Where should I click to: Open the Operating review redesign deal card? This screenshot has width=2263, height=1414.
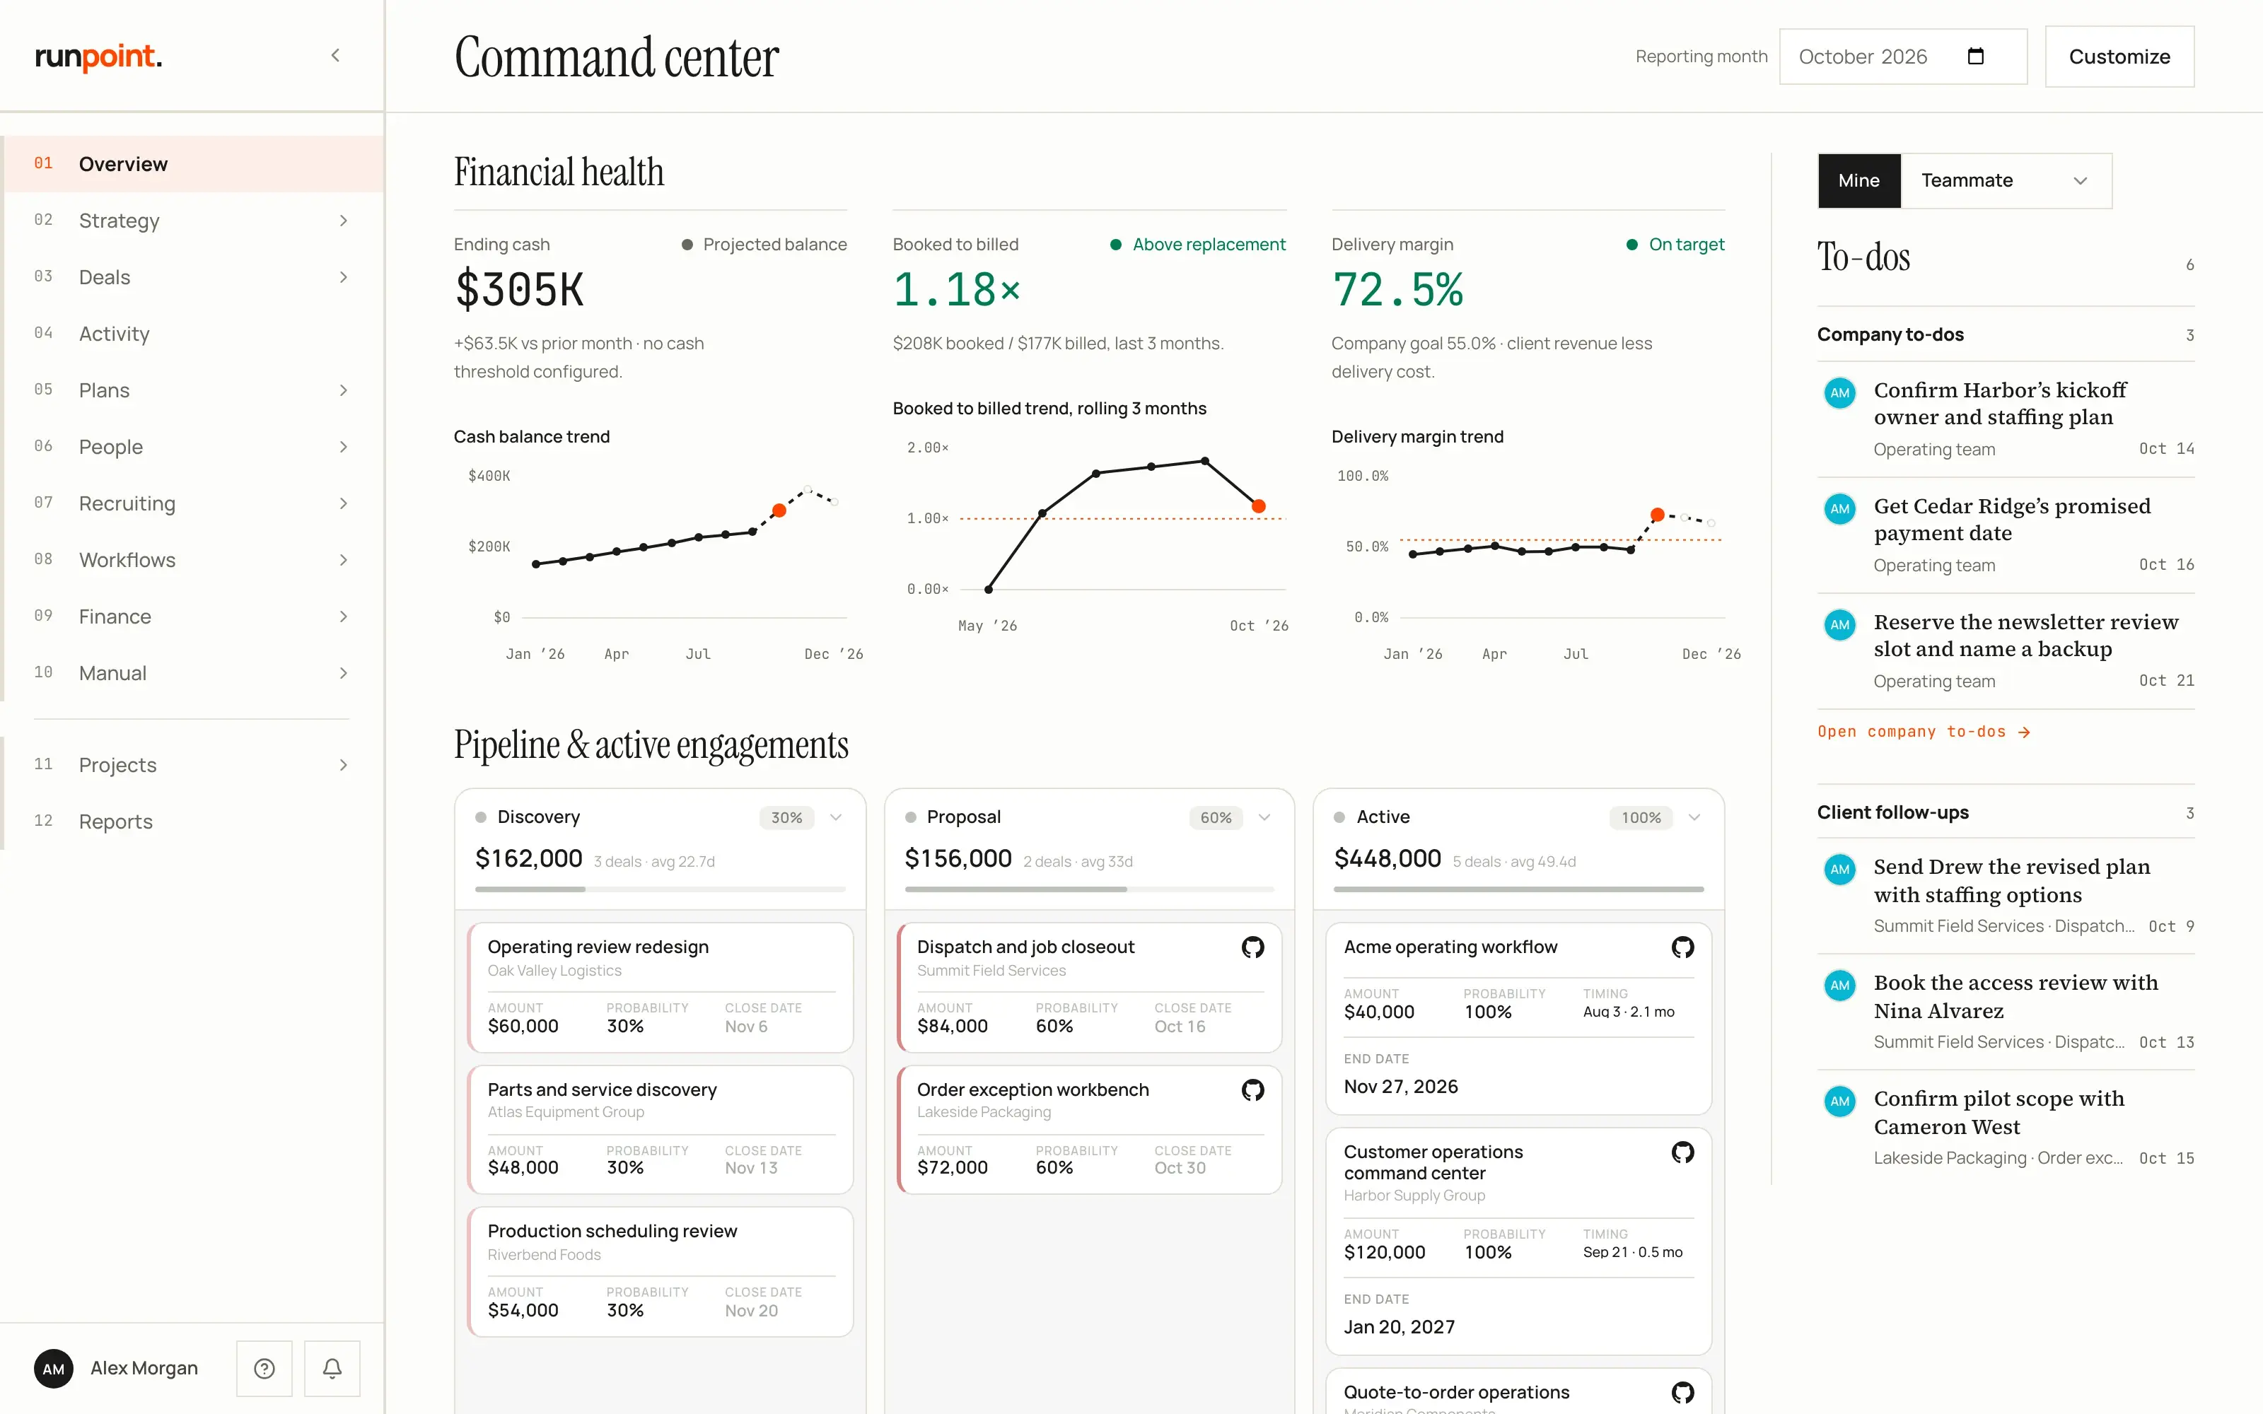click(x=661, y=988)
